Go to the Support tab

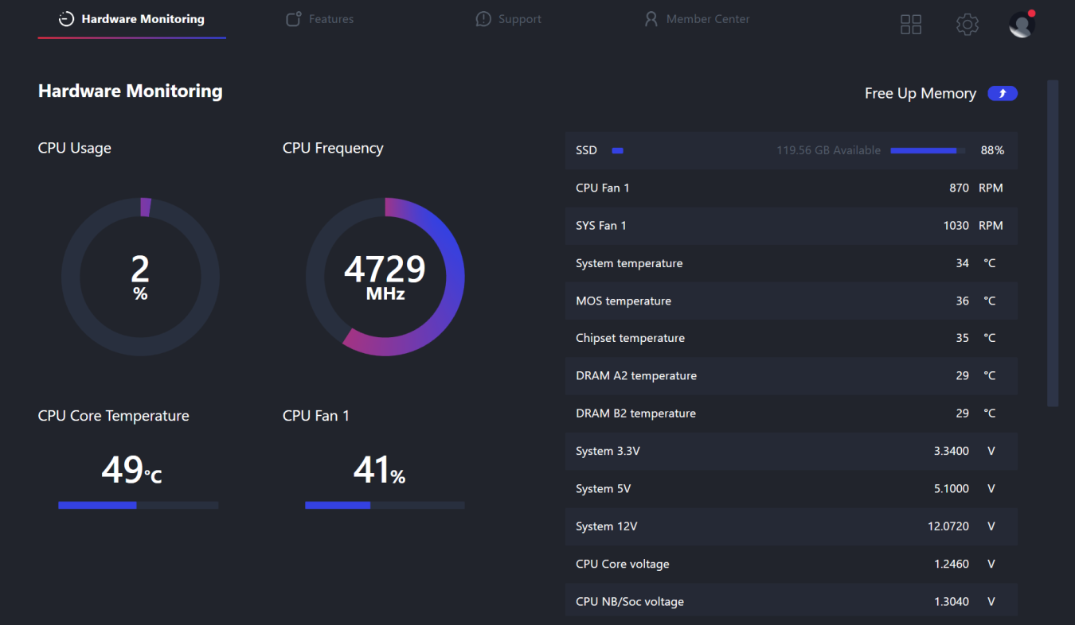[x=519, y=19]
